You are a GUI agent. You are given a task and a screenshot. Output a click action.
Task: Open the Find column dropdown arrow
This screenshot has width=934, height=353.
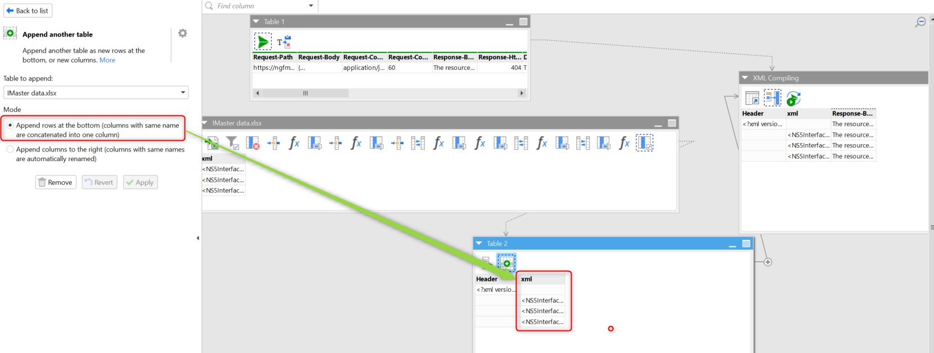(311, 6)
